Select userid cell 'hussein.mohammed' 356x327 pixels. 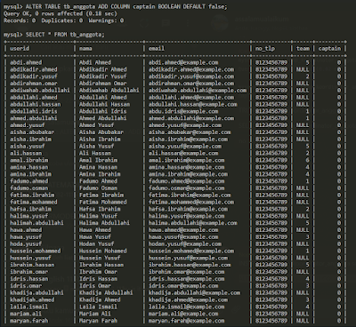(36, 251)
